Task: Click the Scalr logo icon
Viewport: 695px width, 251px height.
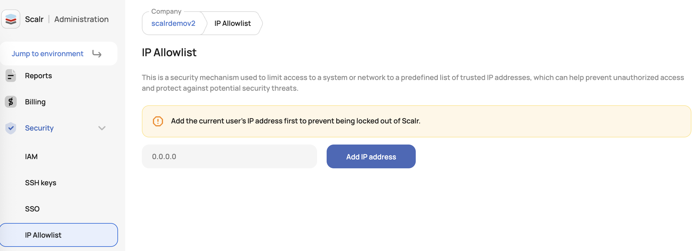Action: click(x=11, y=19)
